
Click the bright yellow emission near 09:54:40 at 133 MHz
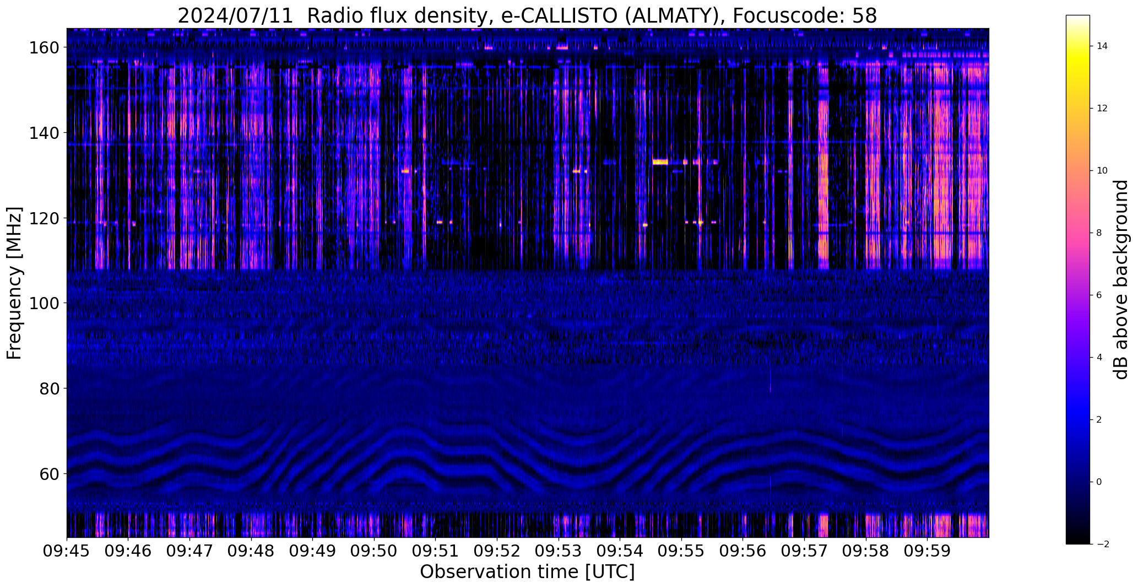coord(660,162)
